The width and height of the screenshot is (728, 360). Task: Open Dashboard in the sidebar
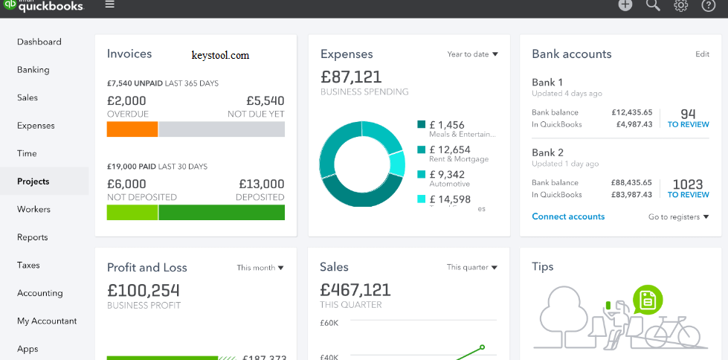(x=39, y=42)
